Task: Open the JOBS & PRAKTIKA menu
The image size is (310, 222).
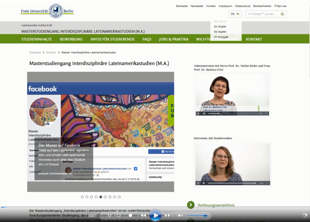Action: point(174,39)
